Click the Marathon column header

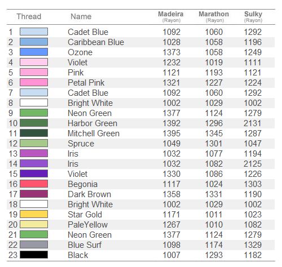tap(214, 16)
